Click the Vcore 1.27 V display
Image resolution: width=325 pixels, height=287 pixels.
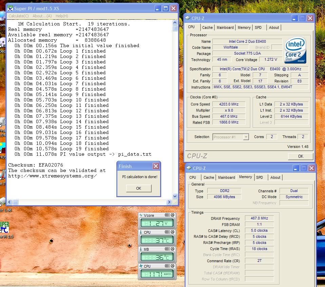pyautogui.click(x=157, y=223)
